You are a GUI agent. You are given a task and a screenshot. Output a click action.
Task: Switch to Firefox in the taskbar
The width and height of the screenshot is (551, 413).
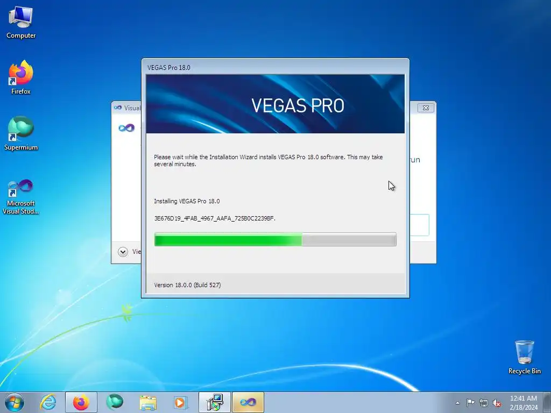(x=81, y=402)
